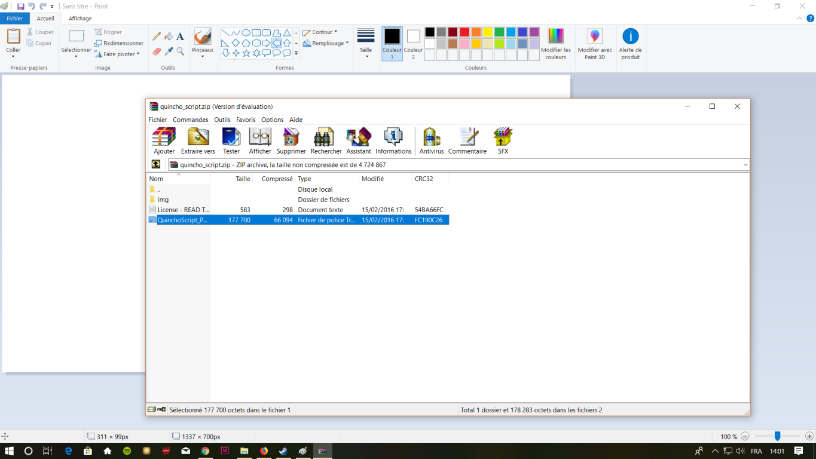Select the Text tool in Paint
The image size is (816, 459).
[180, 36]
